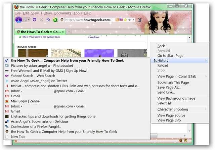Click the purple Back arrow button

tap(19, 20)
